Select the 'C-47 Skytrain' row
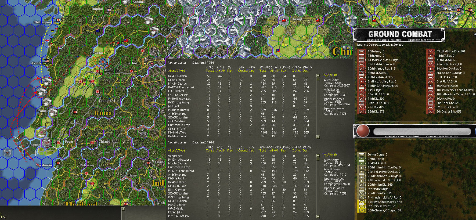This screenshot has height=220, width=476. tap(239, 121)
